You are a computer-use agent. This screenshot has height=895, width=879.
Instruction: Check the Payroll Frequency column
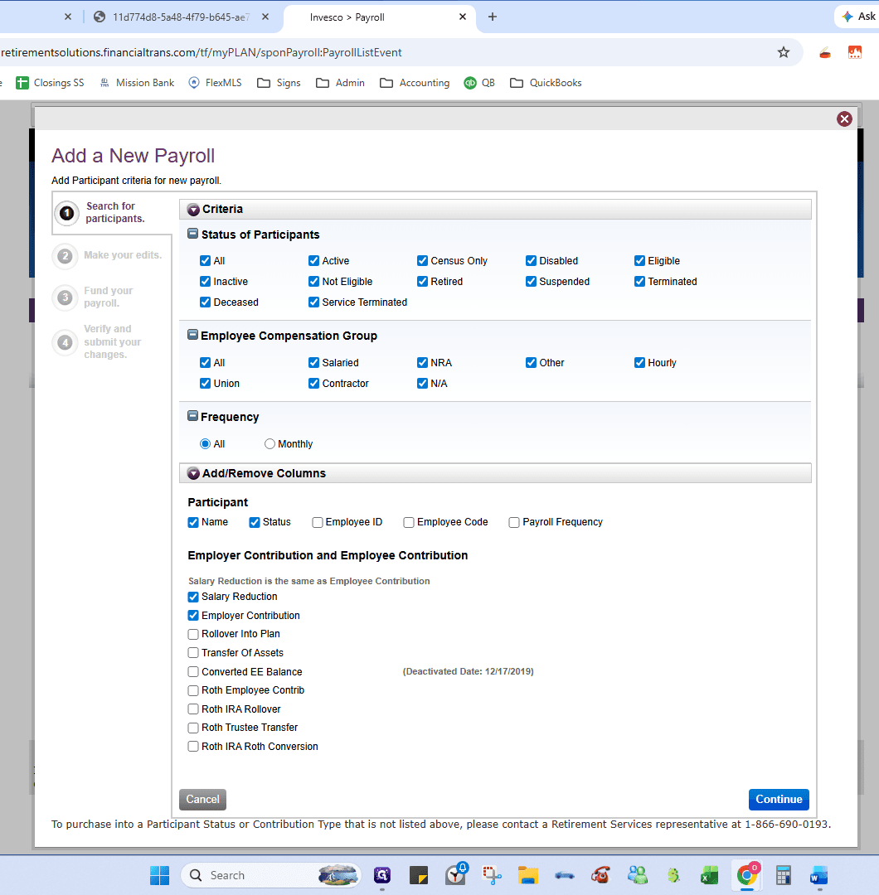(x=514, y=522)
